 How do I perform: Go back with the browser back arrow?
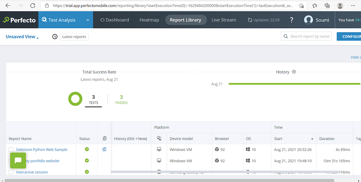pos(8,6)
